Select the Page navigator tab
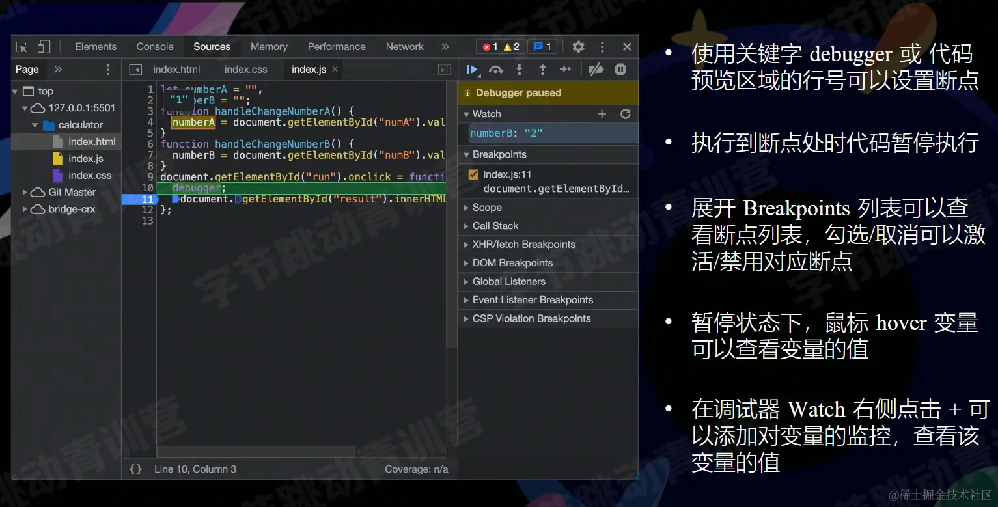This screenshot has height=507, width=998. [27, 70]
